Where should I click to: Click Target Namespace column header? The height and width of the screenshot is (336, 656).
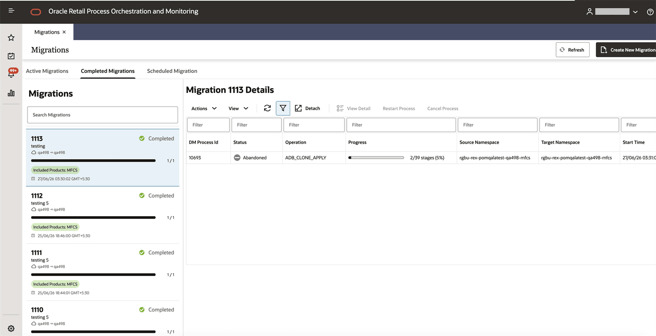(x=561, y=142)
